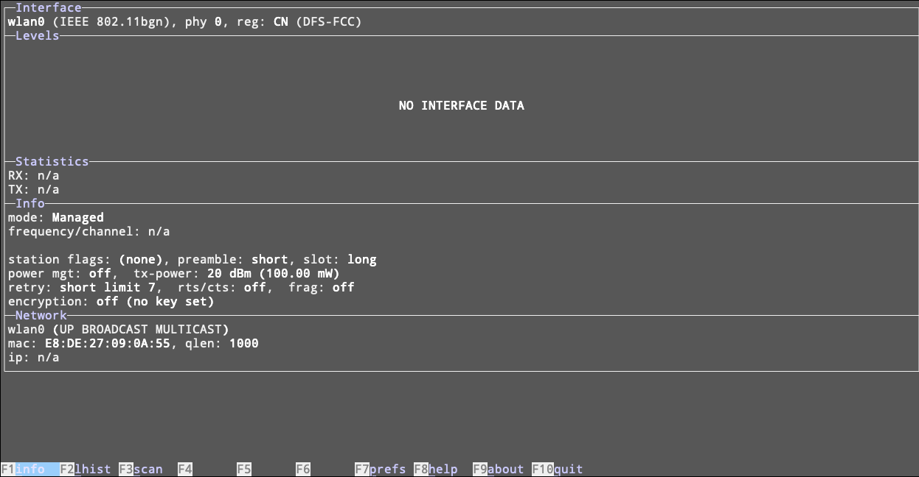This screenshot has height=477, width=919.
Task: Click the empty F5 key slot
Action: (244, 469)
